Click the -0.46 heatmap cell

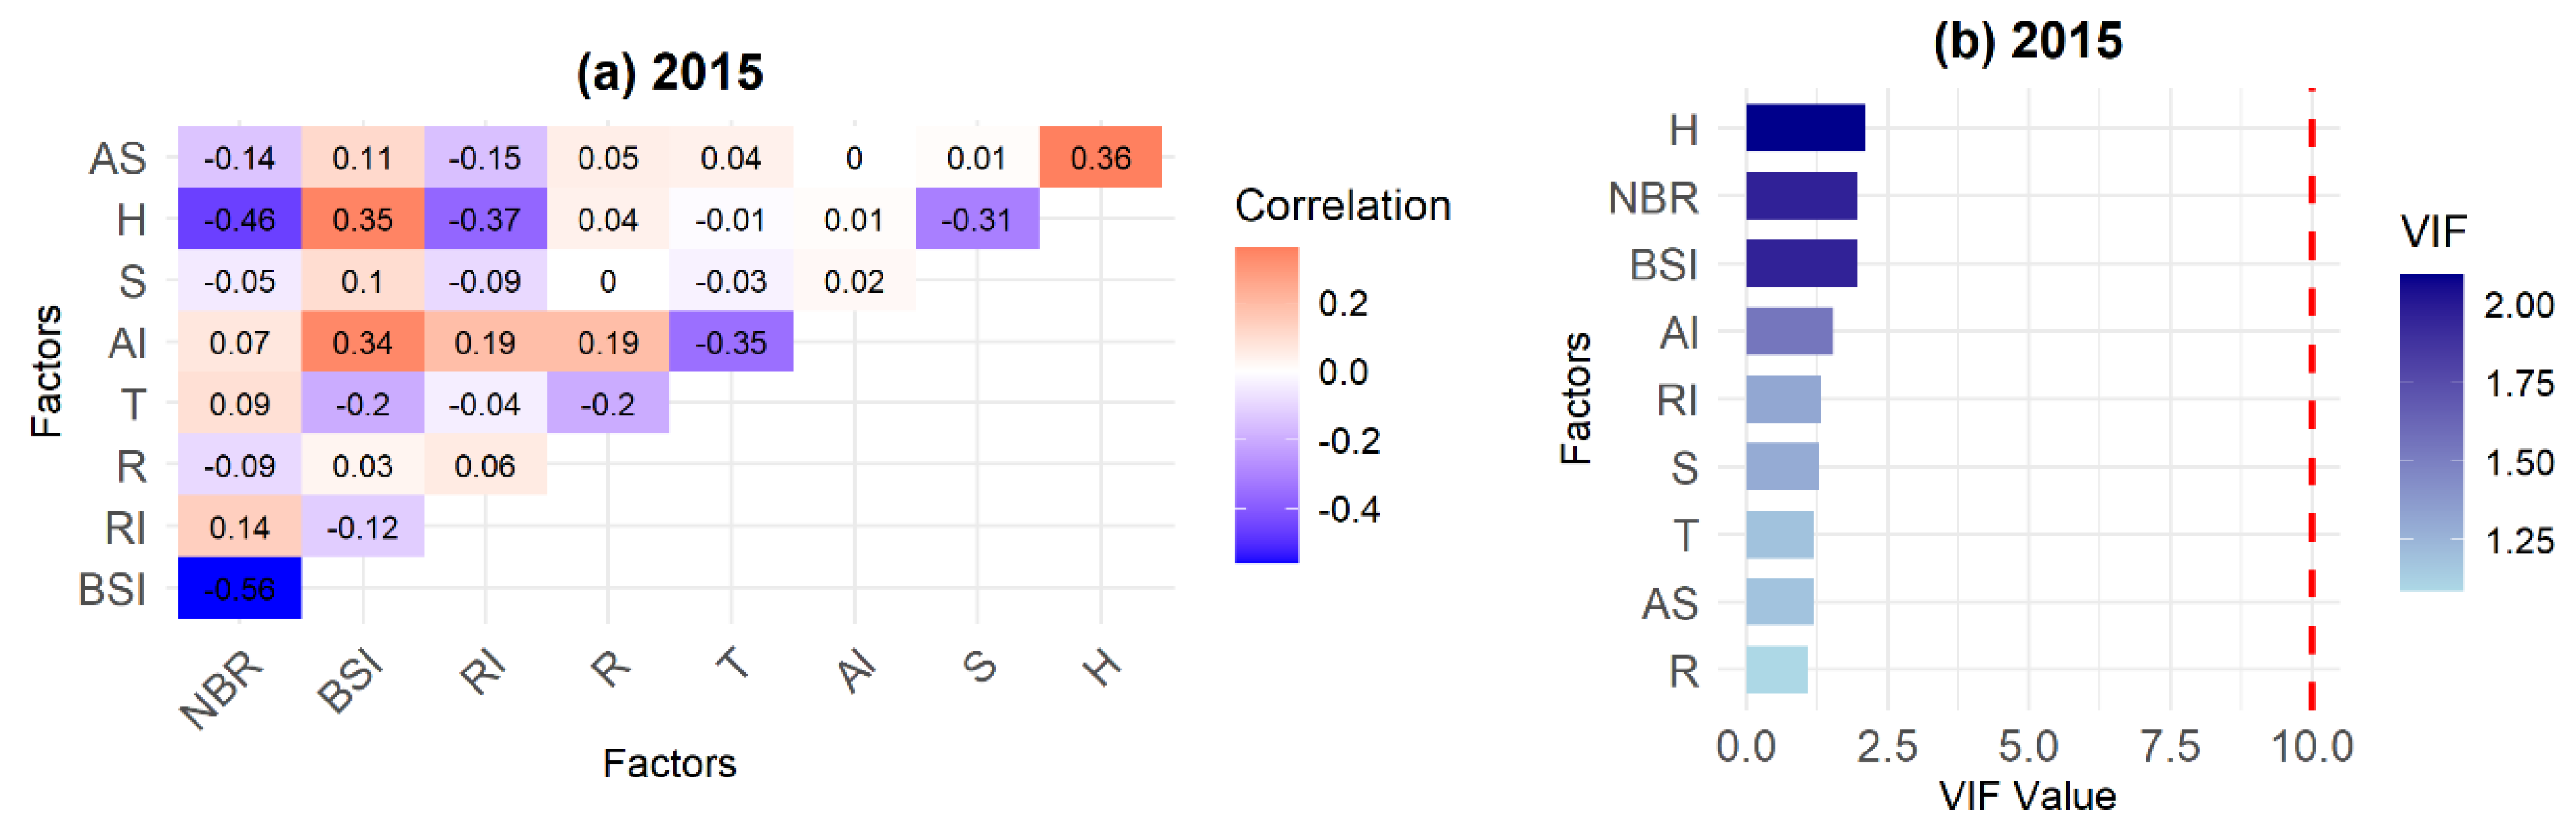(239, 219)
